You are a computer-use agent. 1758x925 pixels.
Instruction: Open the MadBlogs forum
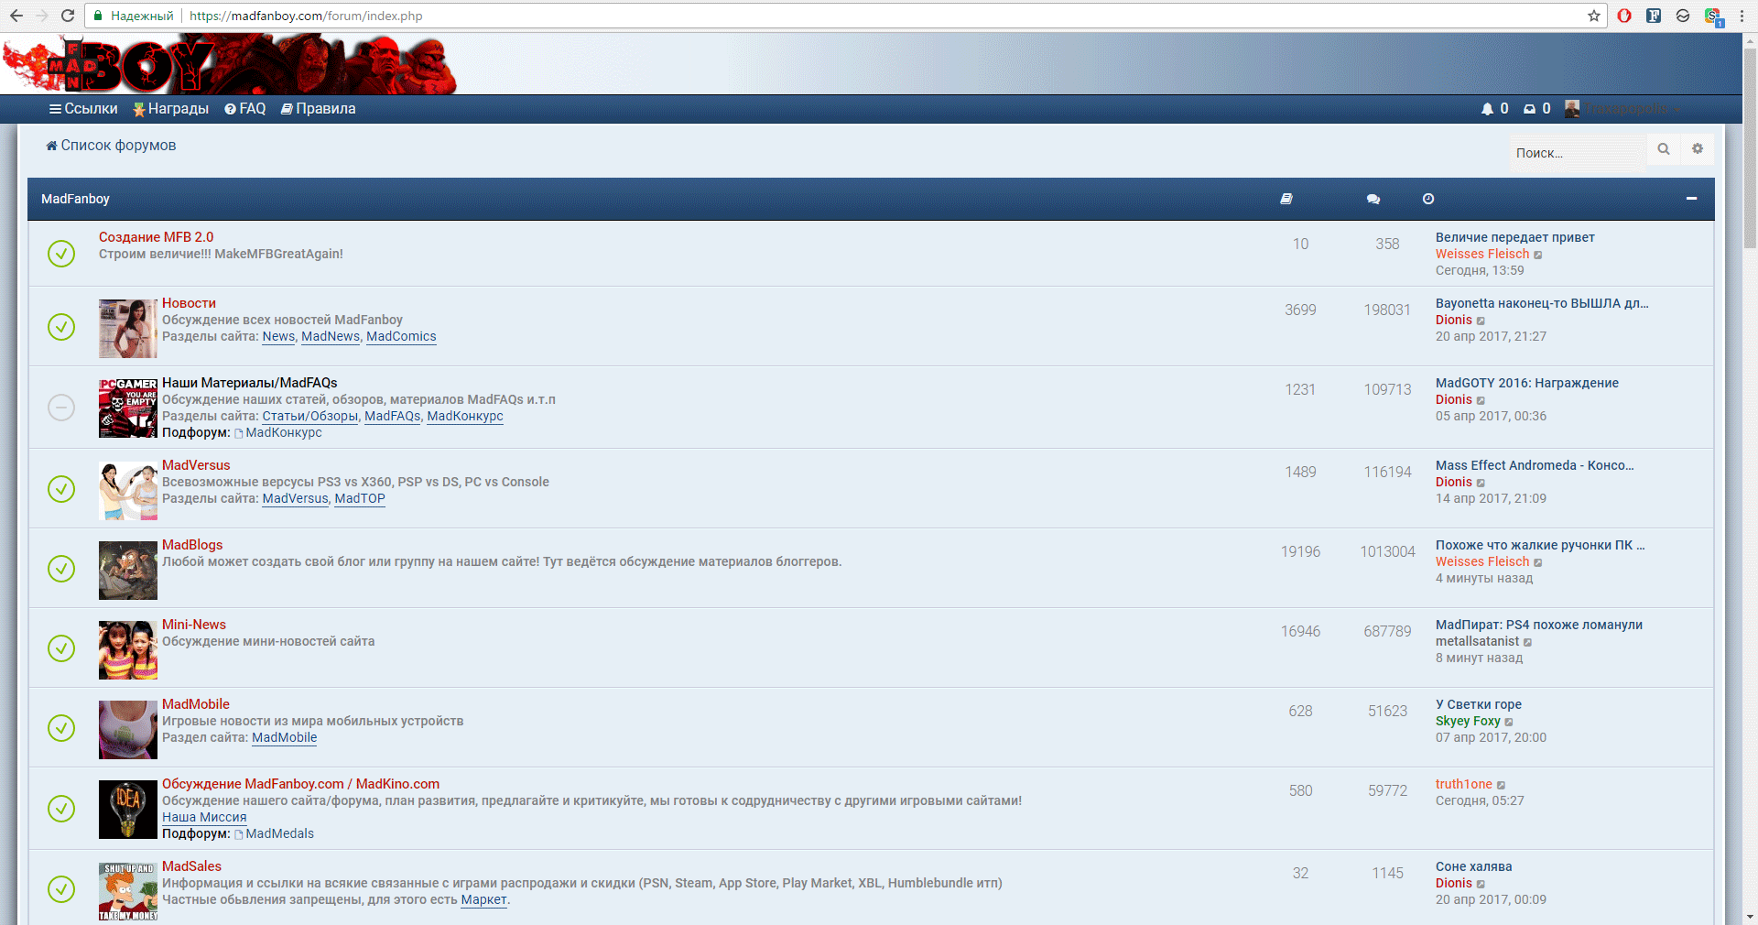(192, 545)
